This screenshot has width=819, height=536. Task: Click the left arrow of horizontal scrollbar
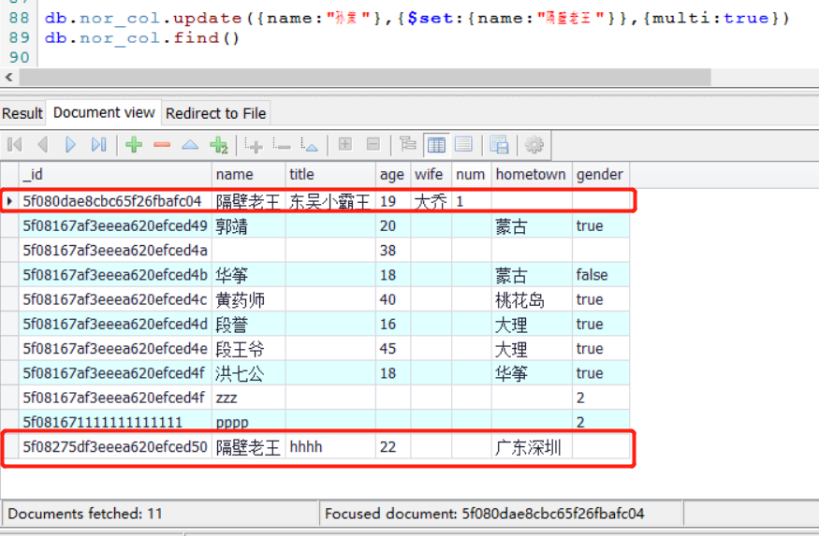point(8,78)
